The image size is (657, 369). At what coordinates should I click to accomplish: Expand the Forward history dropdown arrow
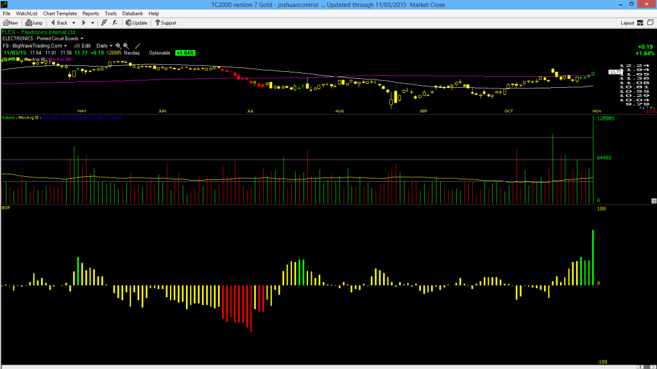[92, 23]
